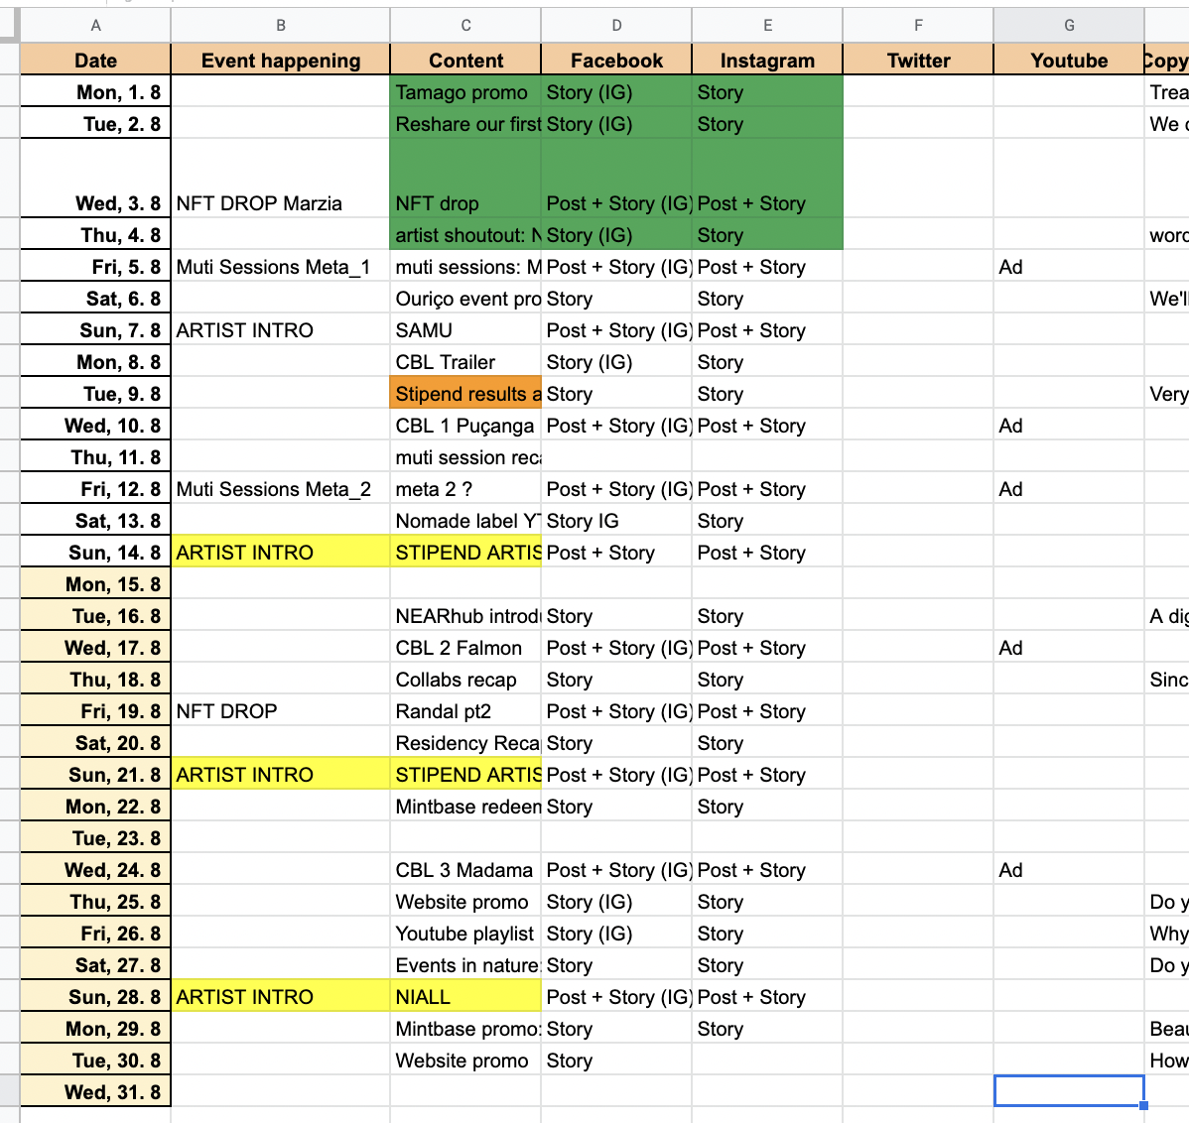
Task: Select the CBL Trailer cell
Action: (x=465, y=362)
